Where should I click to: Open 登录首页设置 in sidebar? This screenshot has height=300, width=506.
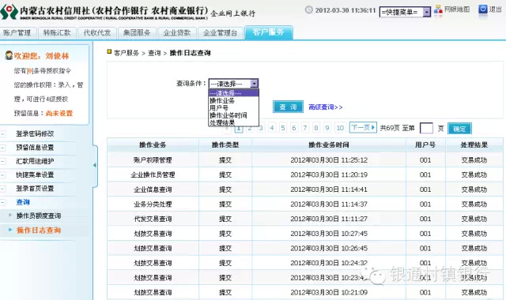tap(35, 189)
